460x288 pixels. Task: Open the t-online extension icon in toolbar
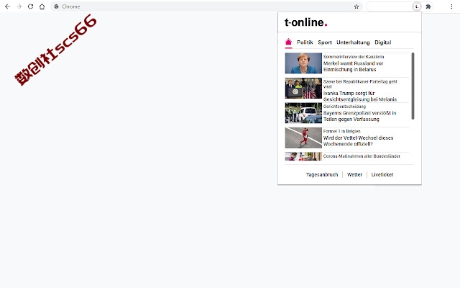(417, 6)
